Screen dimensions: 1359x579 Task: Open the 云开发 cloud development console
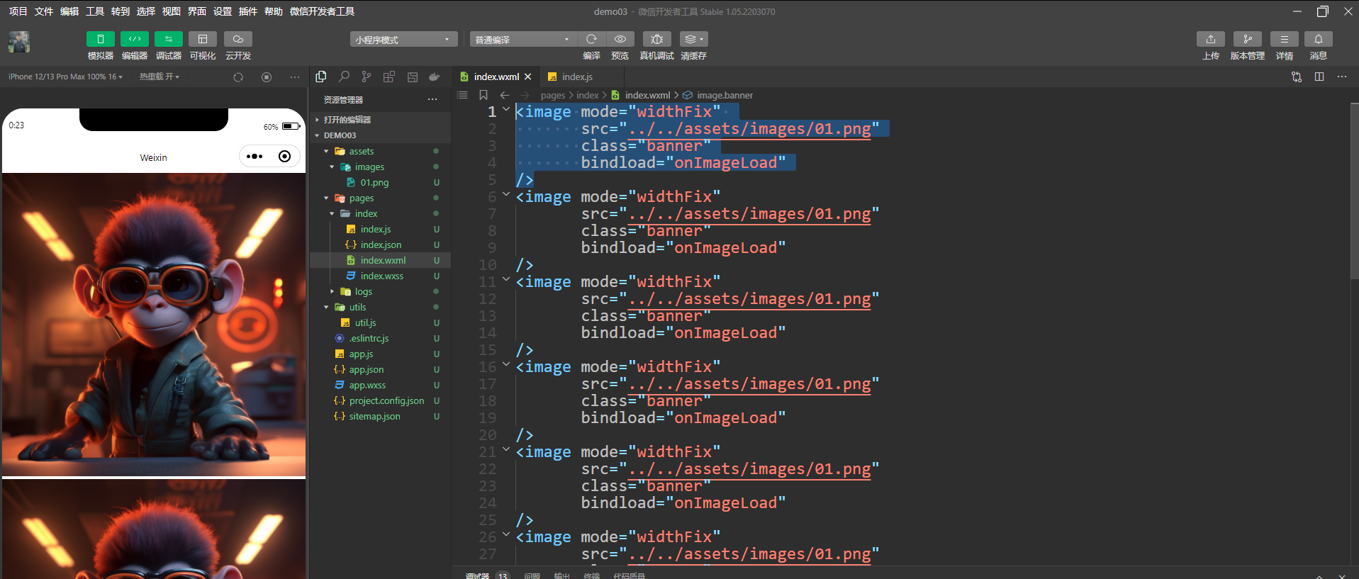point(238,39)
